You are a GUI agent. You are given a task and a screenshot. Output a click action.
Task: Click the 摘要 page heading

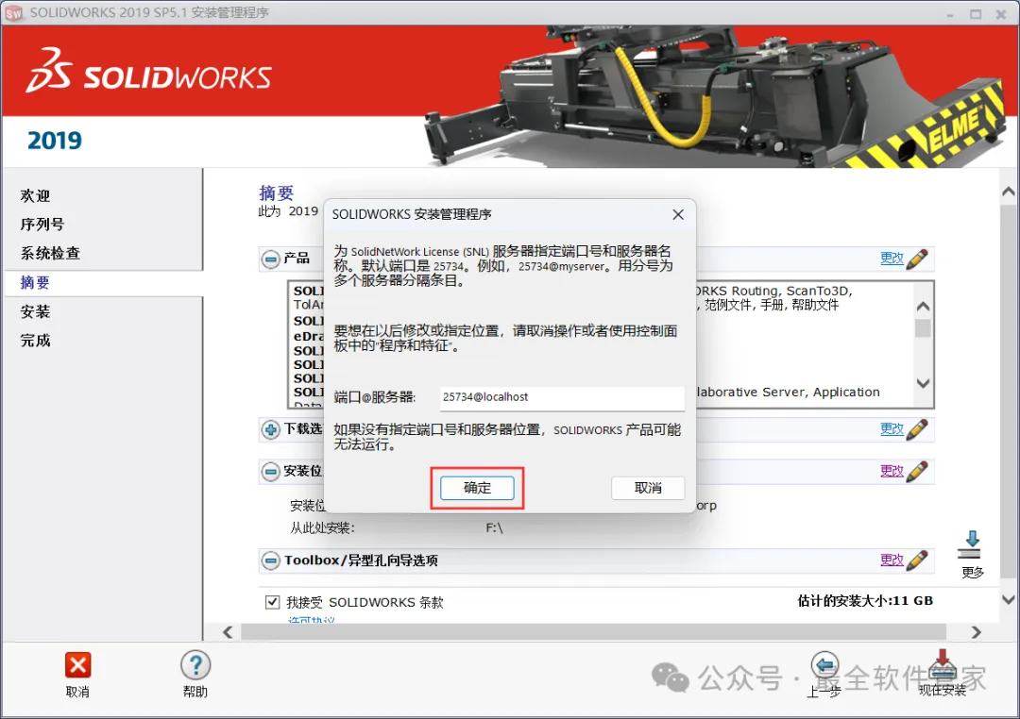pyautogui.click(x=277, y=193)
